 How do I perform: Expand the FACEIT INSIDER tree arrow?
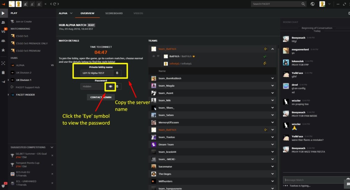coord(8,95)
